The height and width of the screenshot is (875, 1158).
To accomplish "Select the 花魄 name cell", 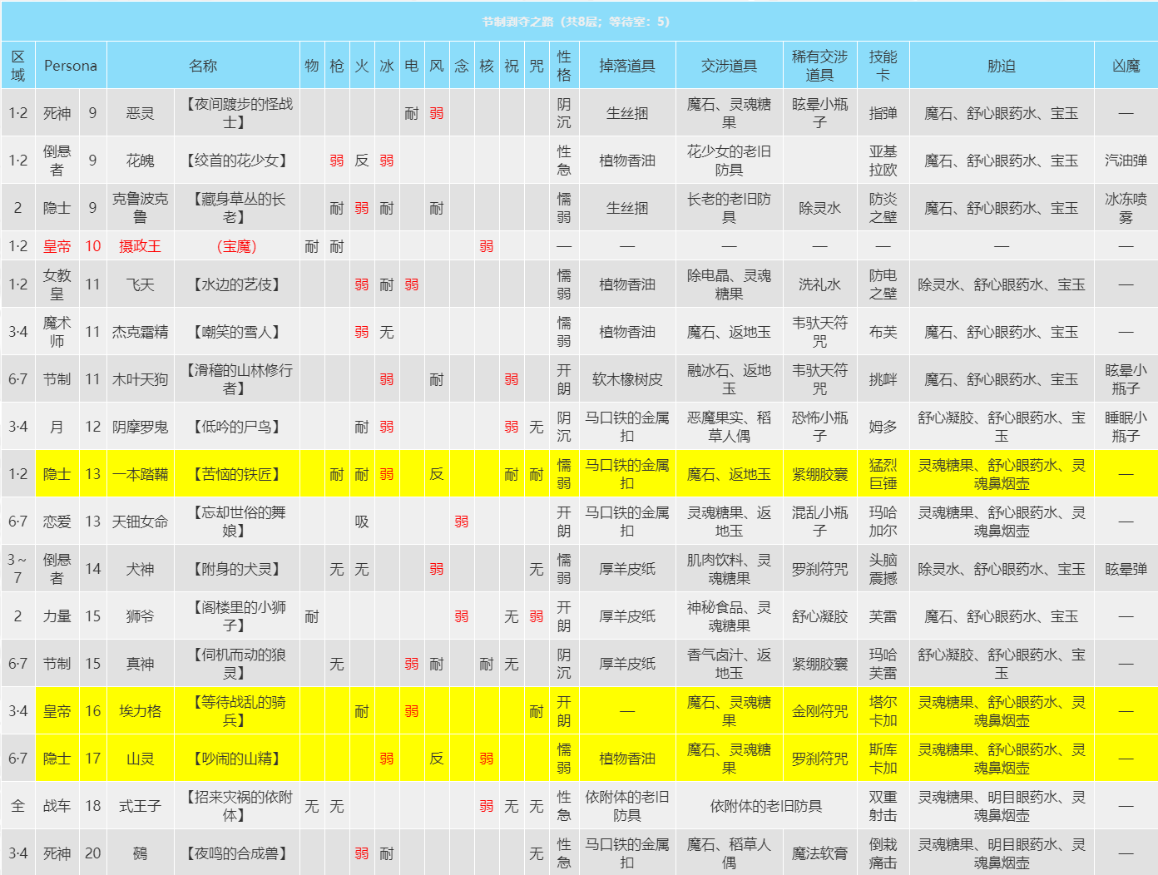I will [141, 161].
